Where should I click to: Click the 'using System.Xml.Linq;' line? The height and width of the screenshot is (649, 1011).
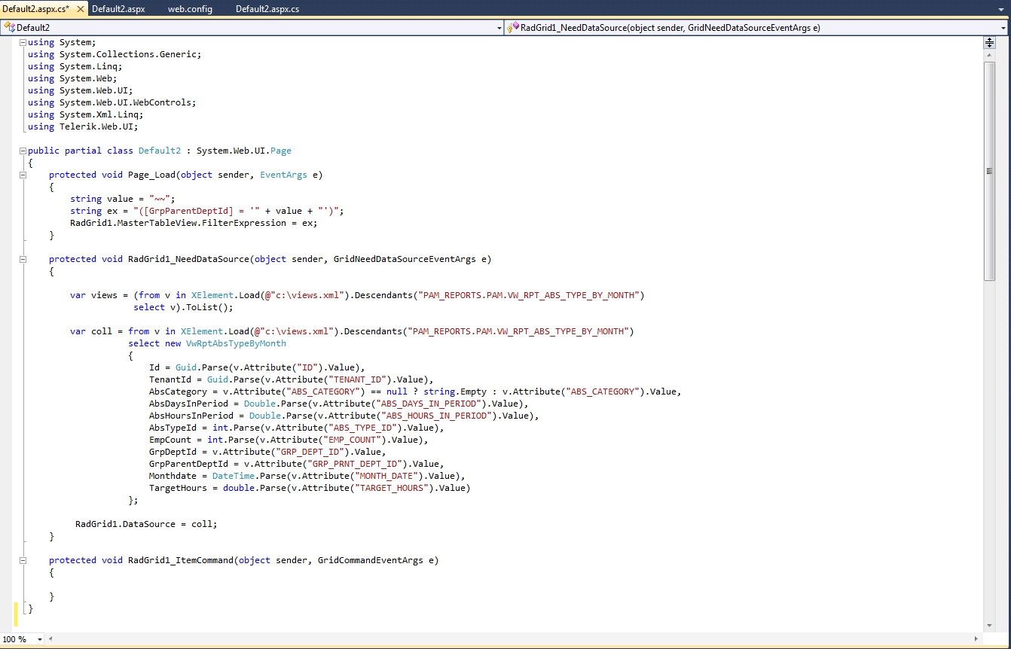(x=85, y=114)
